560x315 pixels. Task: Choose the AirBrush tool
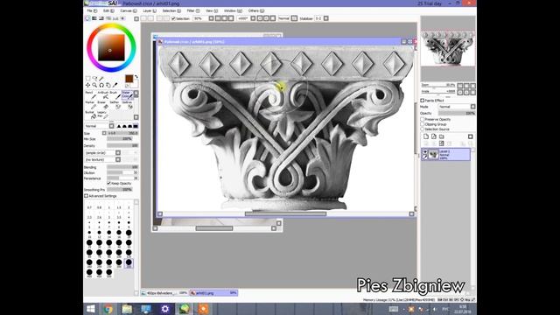(103, 95)
